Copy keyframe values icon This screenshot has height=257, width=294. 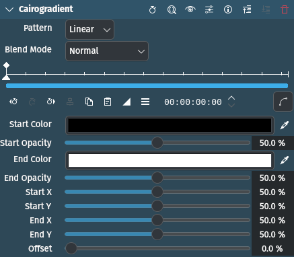(x=89, y=102)
